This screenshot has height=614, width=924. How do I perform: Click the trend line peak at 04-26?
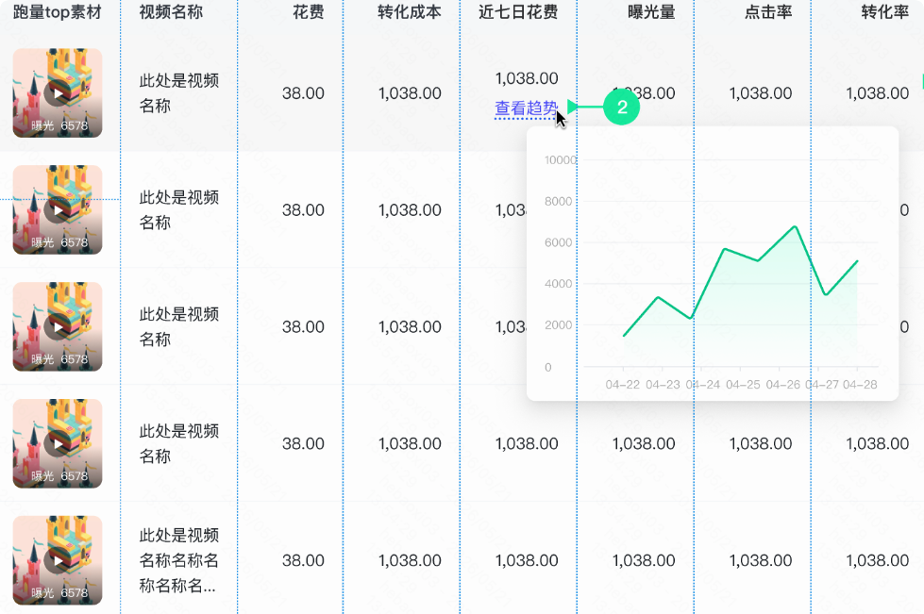click(x=795, y=226)
